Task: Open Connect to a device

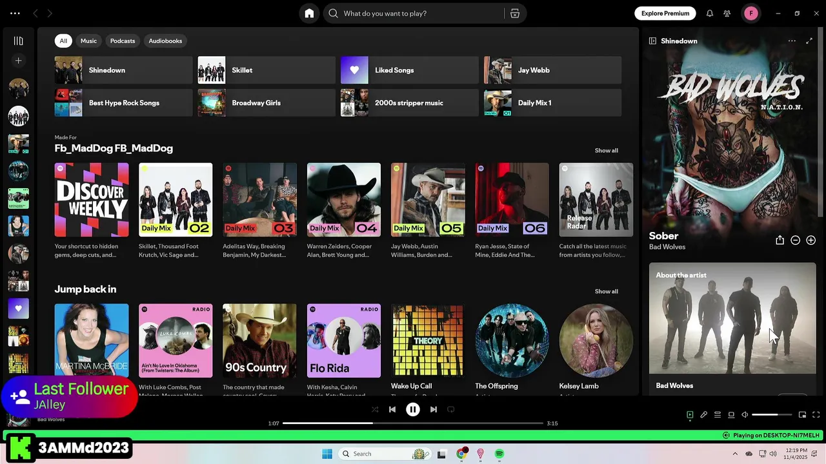Action: coord(731,415)
